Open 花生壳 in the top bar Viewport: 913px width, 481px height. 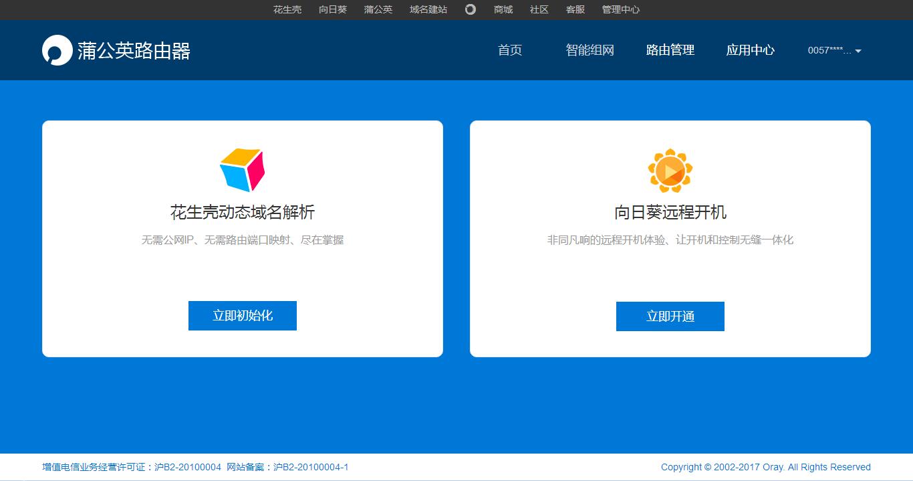pyautogui.click(x=287, y=9)
